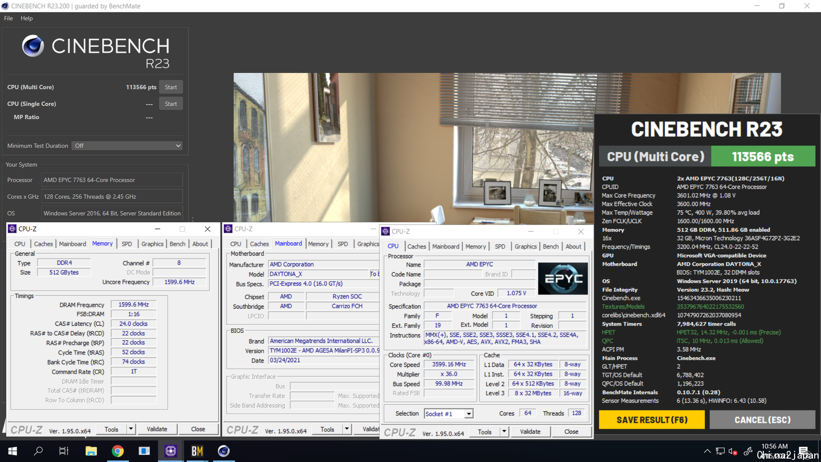Open SPD tab in left CPU-Z window
This screenshot has height=462, width=821.
127,244
